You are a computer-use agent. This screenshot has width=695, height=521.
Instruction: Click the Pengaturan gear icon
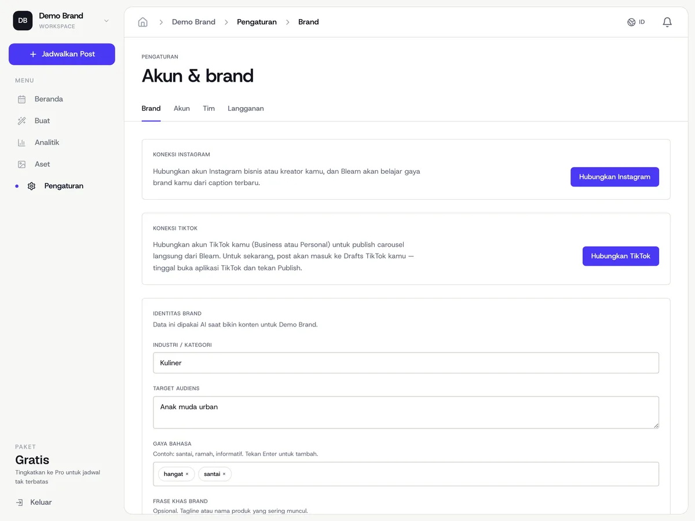tap(31, 186)
